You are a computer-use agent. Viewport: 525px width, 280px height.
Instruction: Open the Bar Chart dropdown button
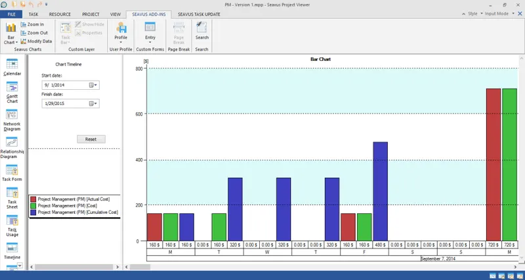[x=10, y=33]
